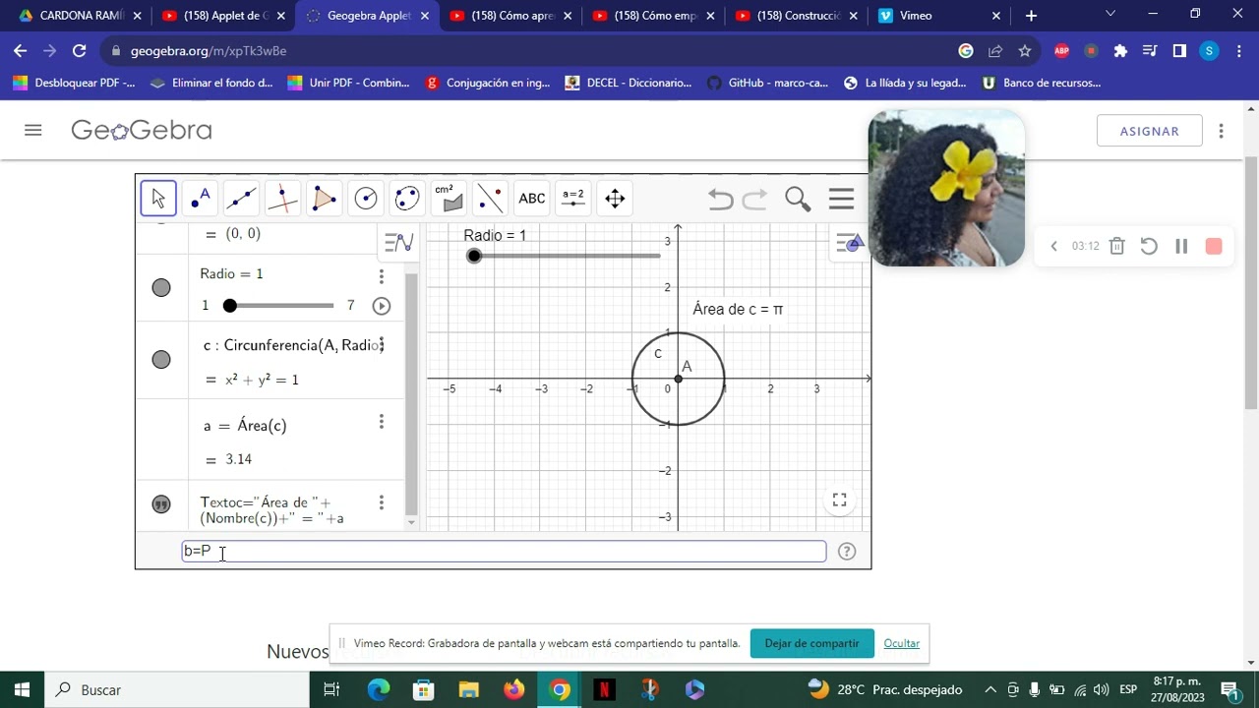Screen dimensions: 1259x708
Task: Pause the Vimeo recording
Action: click(1181, 246)
